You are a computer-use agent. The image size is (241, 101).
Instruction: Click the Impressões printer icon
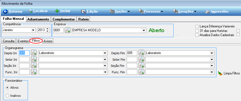point(207,11)
